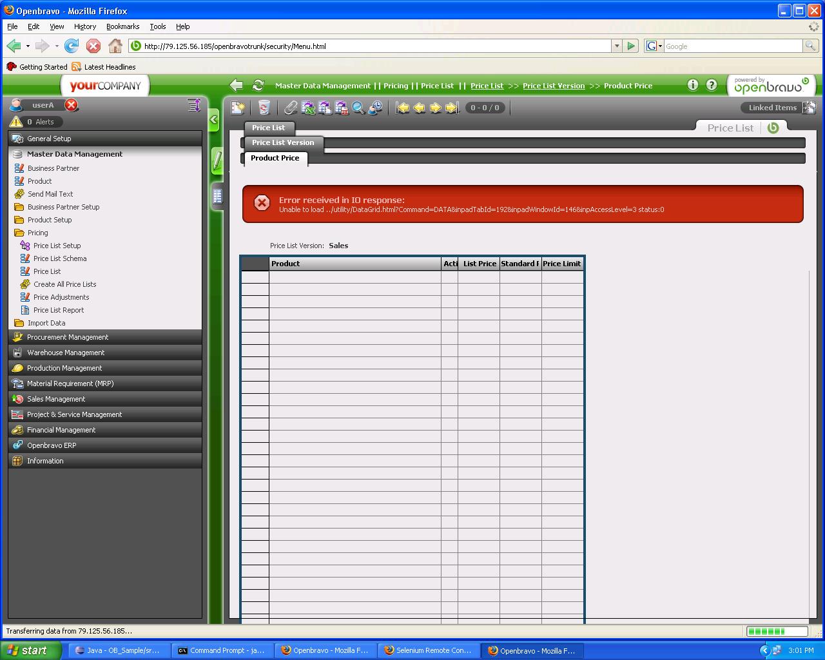Open the Bookmarks menu in Firefox
825x660 pixels.
[x=122, y=26]
